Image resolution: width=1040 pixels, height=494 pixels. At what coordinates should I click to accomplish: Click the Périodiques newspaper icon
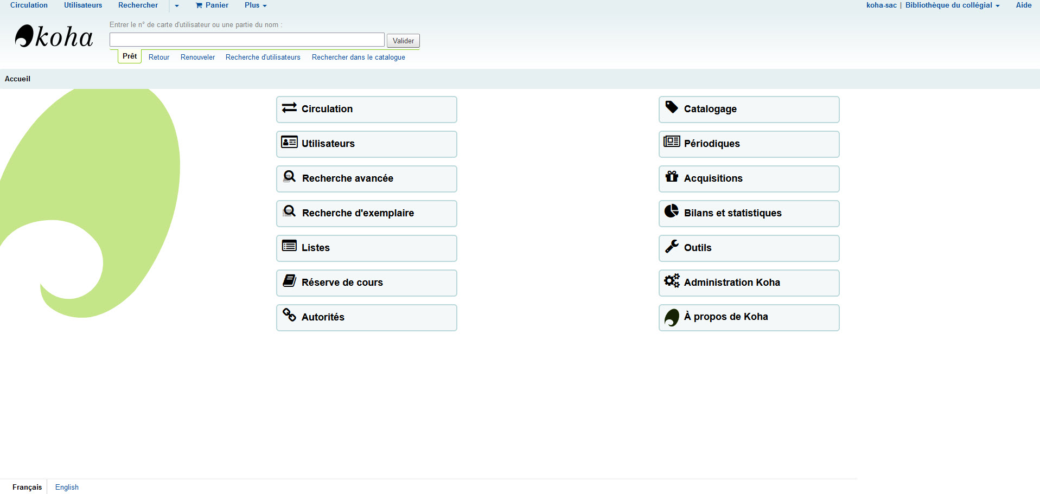click(672, 142)
